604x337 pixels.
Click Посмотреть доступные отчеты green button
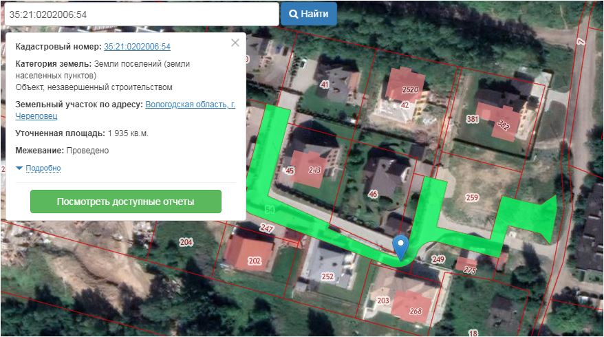pyautogui.click(x=126, y=202)
